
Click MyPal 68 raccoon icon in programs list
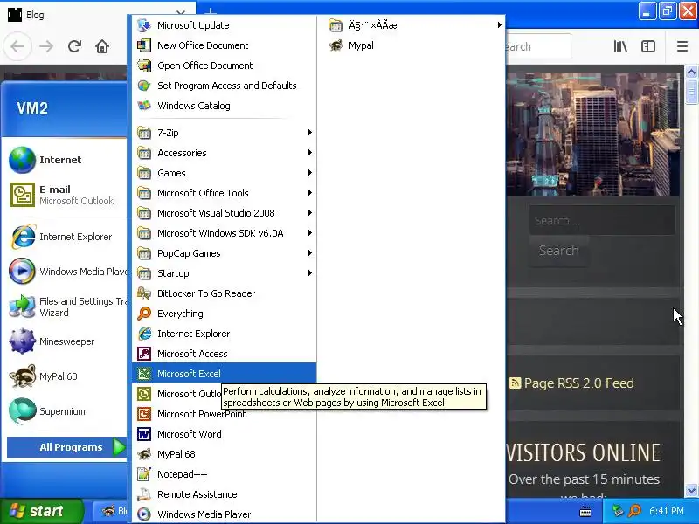click(144, 454)
